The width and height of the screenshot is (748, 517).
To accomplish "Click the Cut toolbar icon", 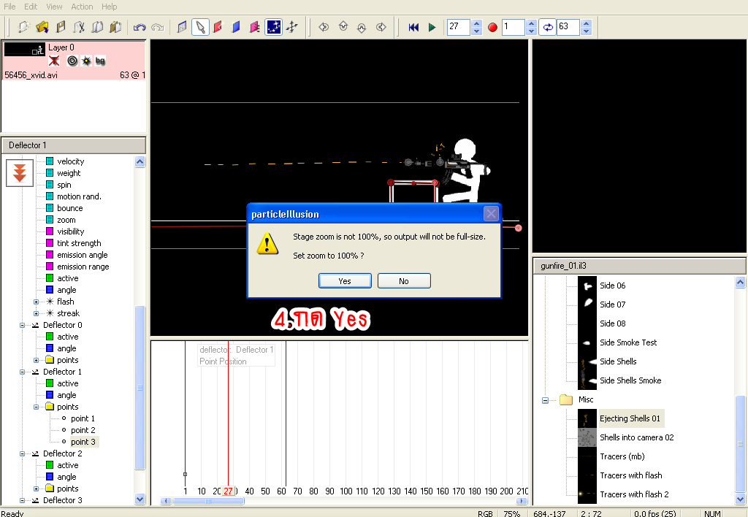I will [79, 27].
